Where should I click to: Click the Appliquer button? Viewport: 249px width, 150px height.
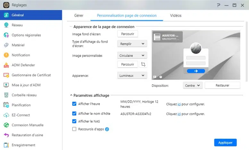tap(225, 143)
